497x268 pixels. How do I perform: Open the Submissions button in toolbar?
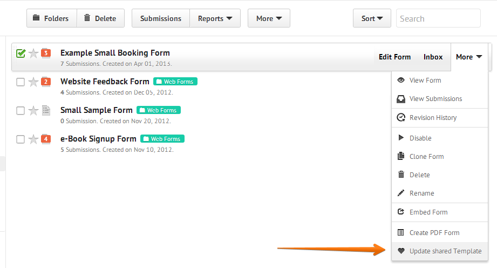[x=161, y=18]
